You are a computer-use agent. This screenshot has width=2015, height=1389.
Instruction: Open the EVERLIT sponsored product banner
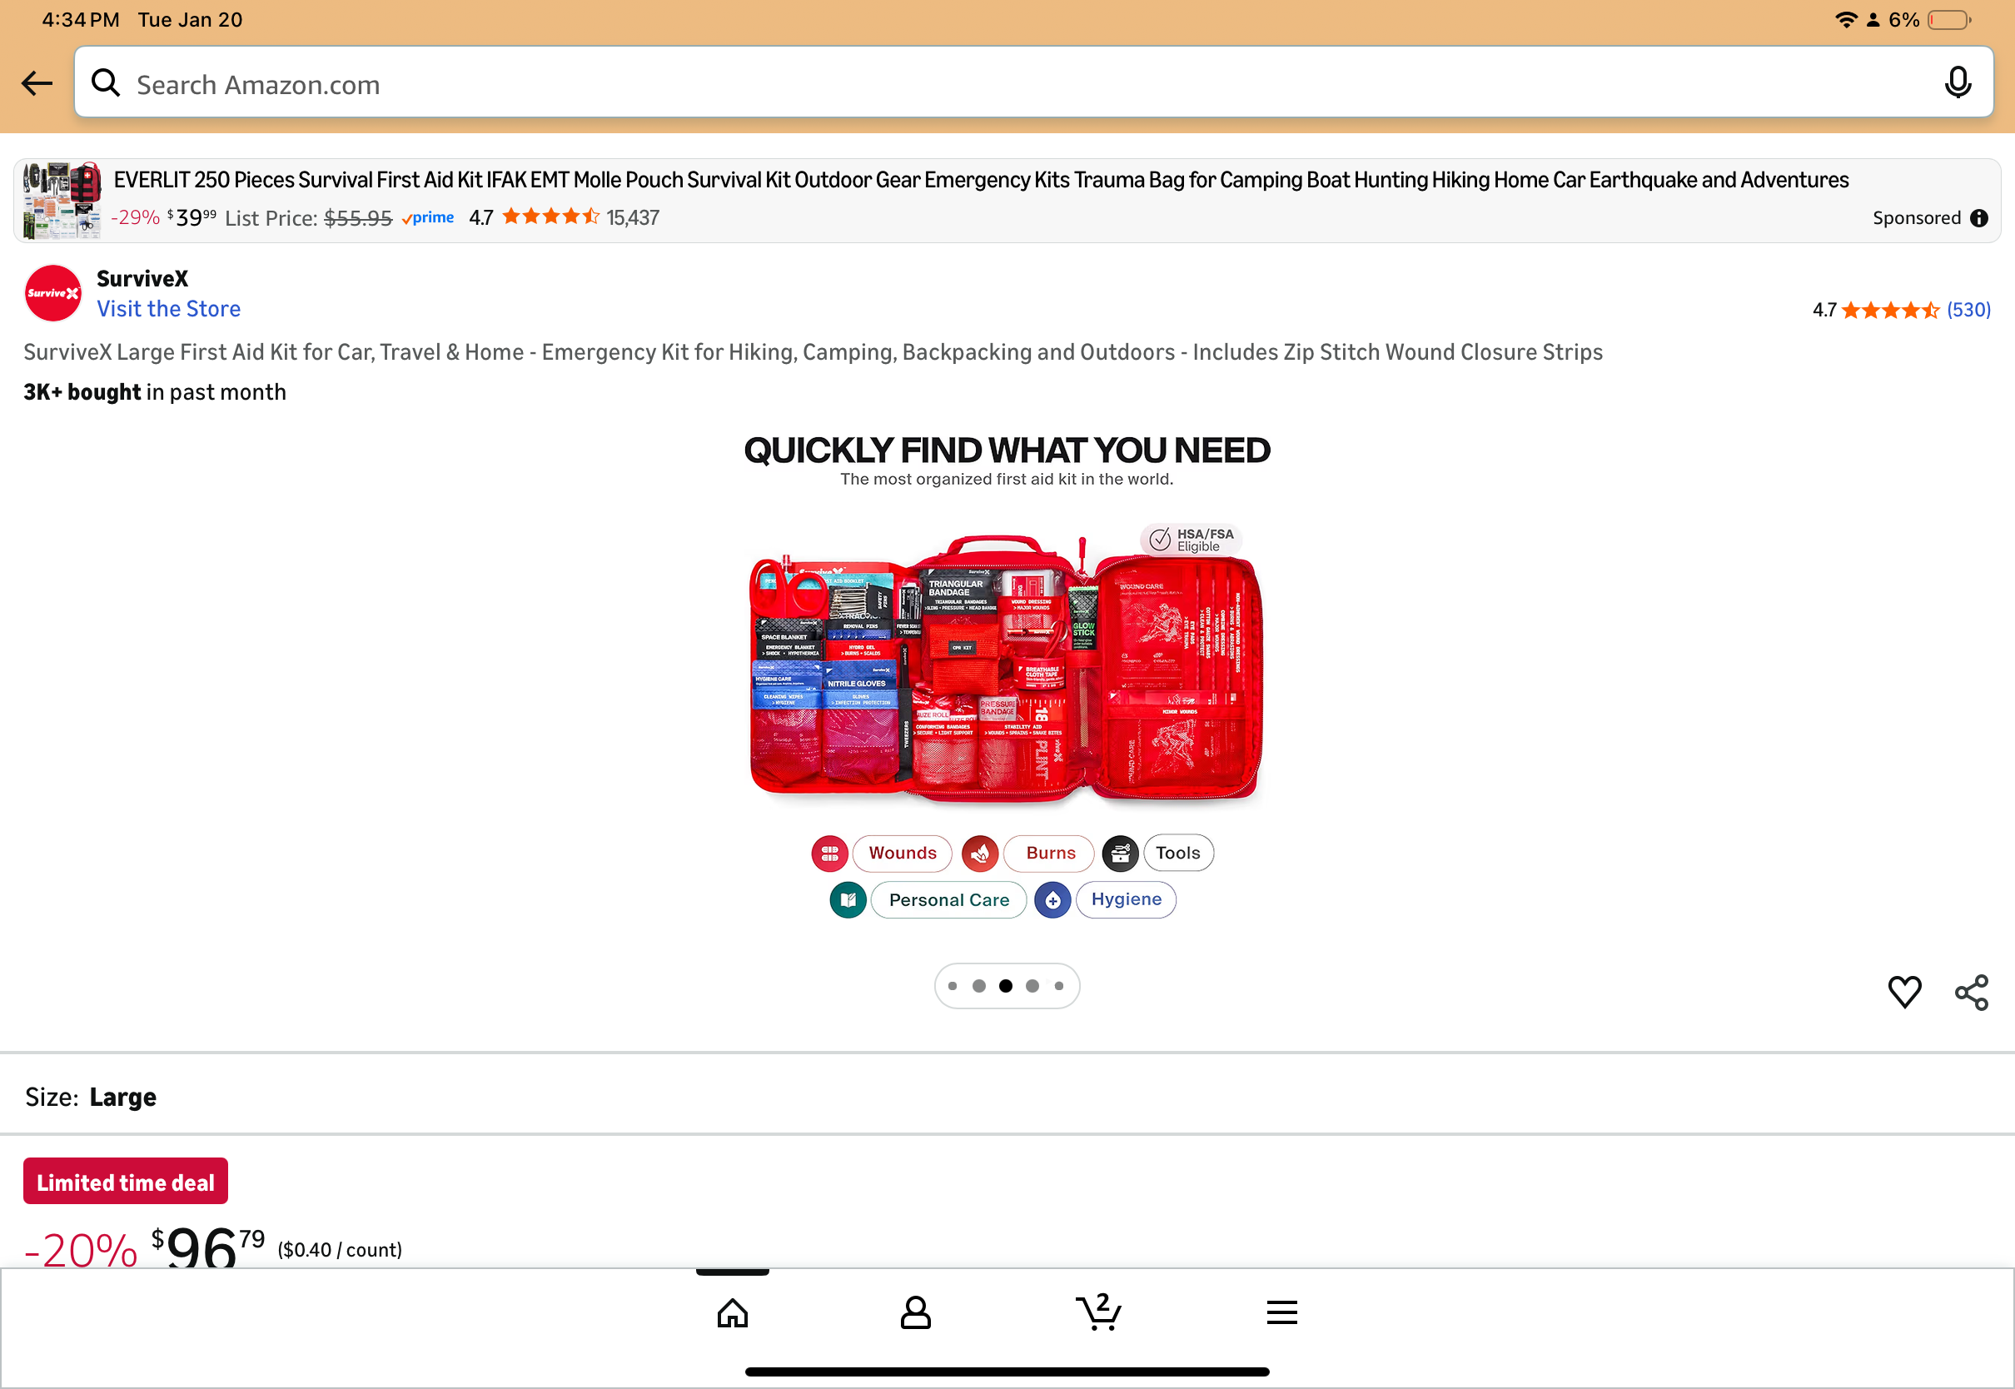1007,200
